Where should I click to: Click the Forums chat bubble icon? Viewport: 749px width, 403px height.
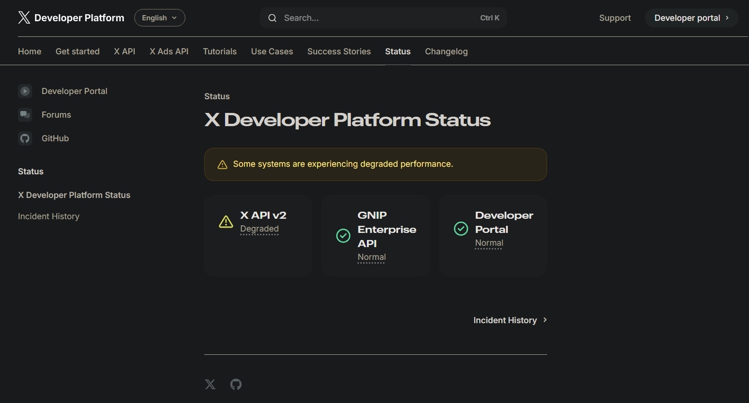25,115
